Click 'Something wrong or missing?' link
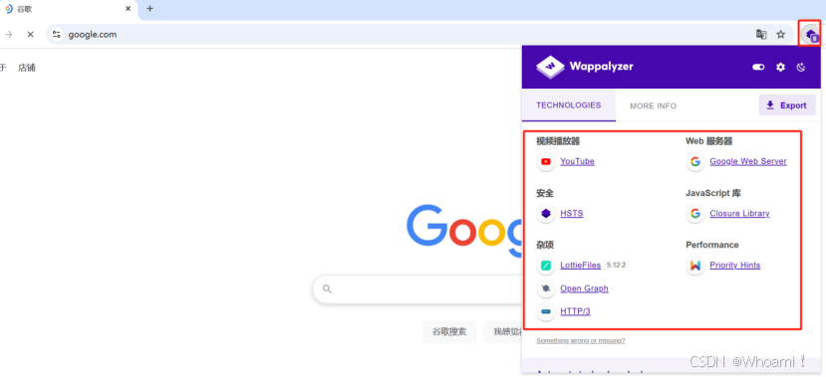The width and height of the screenshot is (826, 377). click(x=581, y=340)
